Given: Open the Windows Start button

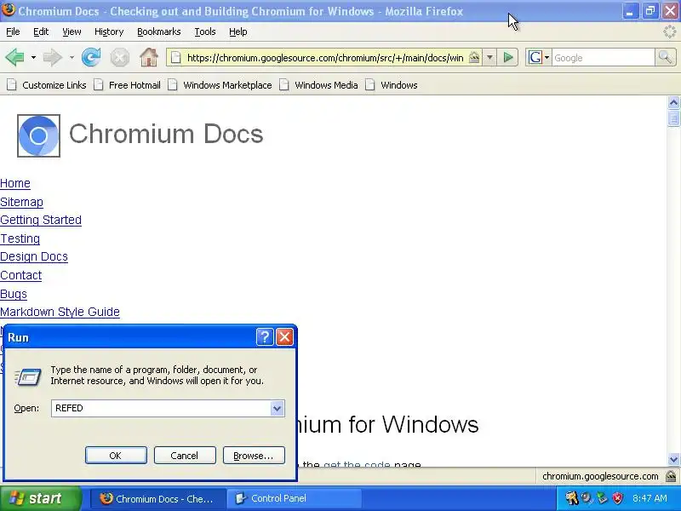Looking at the screenshot, I should pyautogui.click(x=41, y=498).
